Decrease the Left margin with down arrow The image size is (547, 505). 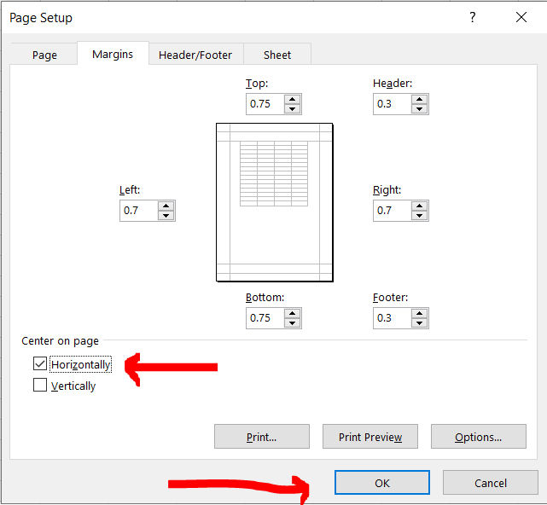166,215
